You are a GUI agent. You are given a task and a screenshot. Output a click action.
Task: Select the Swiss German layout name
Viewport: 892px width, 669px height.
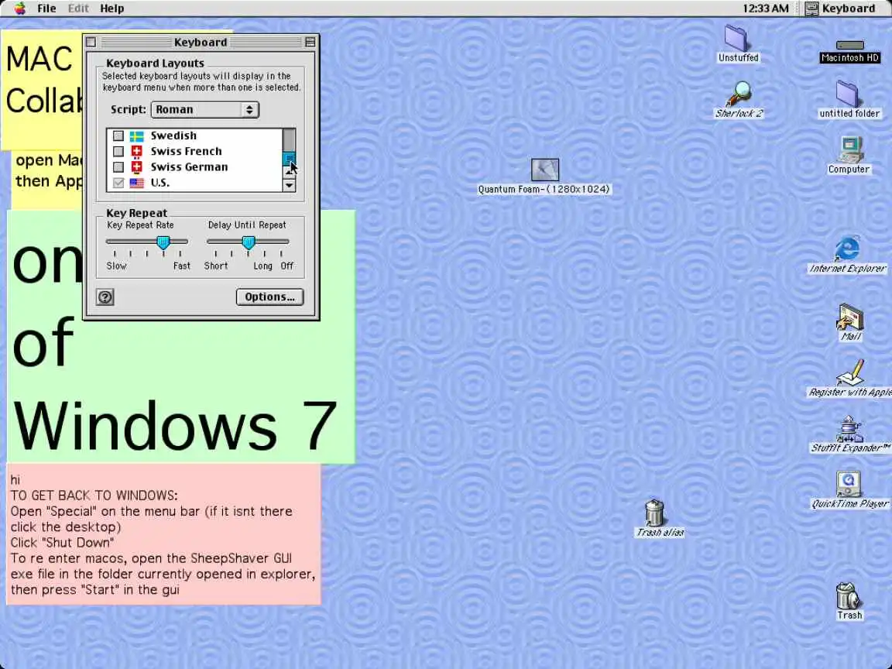(x=189, y=166)
